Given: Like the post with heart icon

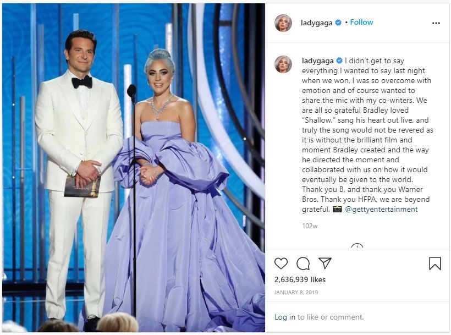Looking at the screenshot, I should point(280,263).
